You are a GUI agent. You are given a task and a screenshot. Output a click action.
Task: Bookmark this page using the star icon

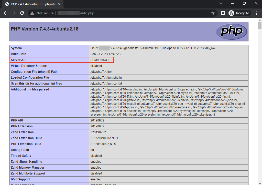[213, 13]
